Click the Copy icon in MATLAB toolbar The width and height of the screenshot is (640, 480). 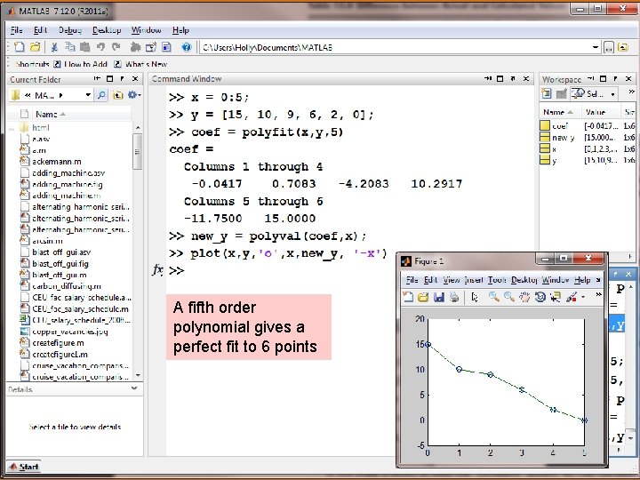pyautogui.click(x=70, y=47)
